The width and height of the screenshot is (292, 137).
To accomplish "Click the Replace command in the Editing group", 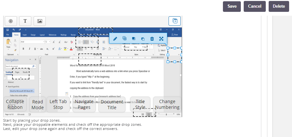I will pyautogui.click(x=162, y=45).
